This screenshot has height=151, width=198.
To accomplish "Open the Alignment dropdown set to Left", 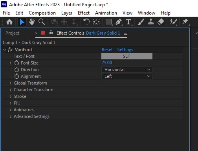I will [x=127, y=76].
